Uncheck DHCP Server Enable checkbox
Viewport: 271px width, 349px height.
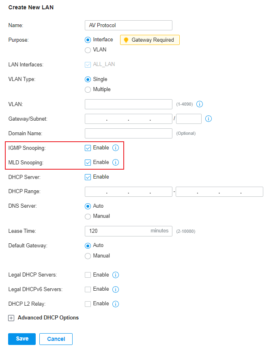(x=88, y=177)
